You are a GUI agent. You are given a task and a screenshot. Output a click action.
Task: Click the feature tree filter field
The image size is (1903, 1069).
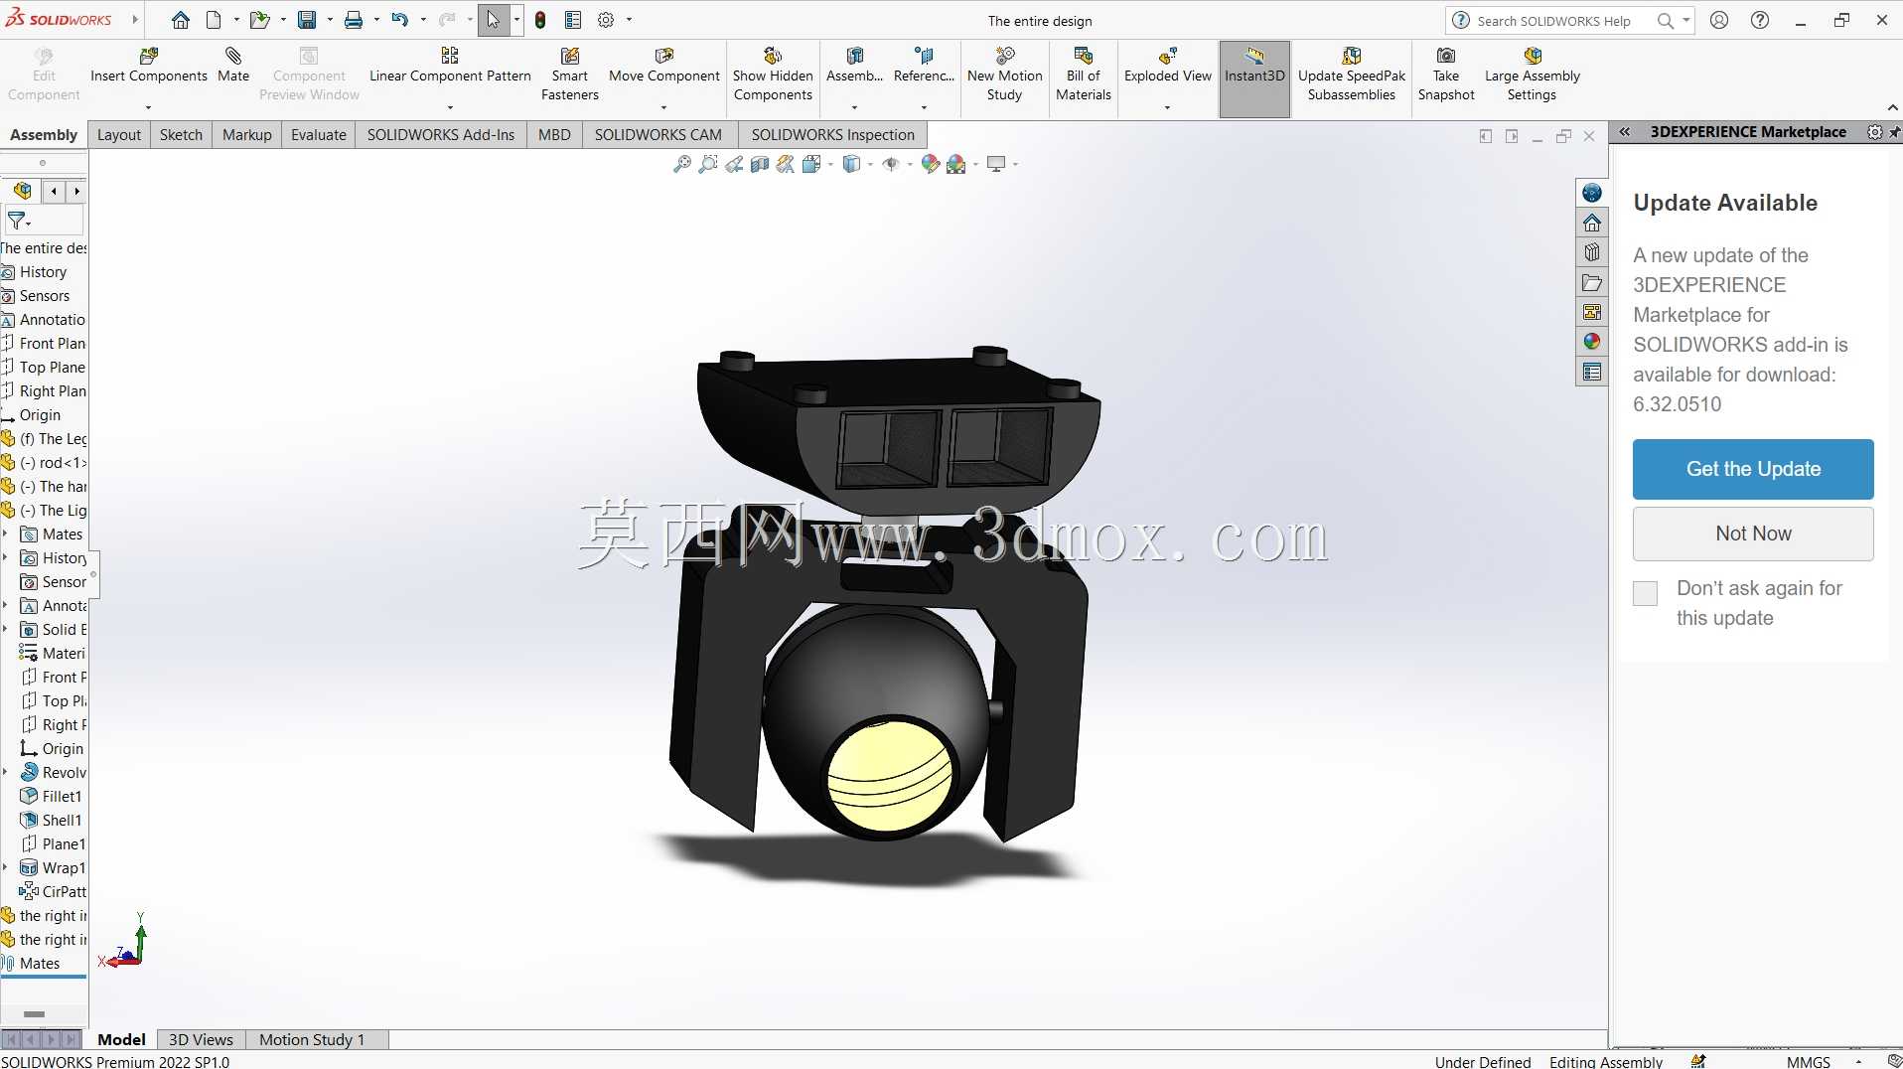click(x=44, y=221)
